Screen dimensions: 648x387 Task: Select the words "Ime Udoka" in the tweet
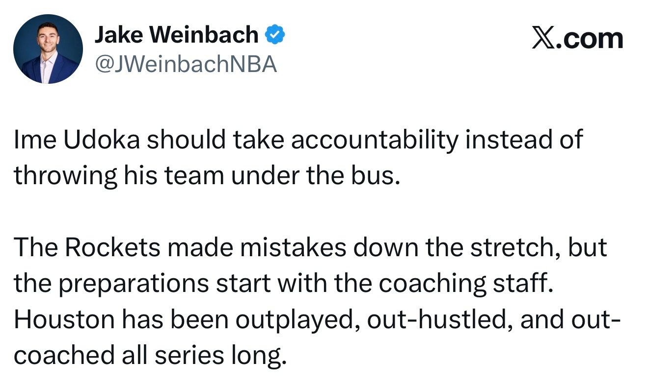(x=77, y=140)
